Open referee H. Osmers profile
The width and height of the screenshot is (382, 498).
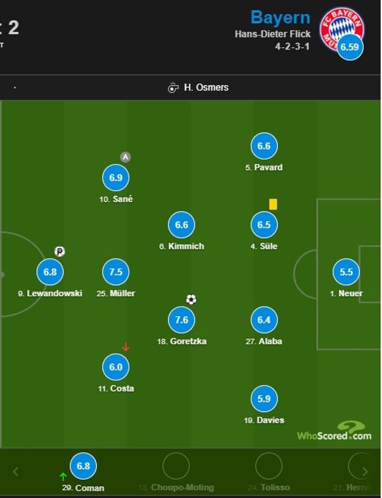point(206,88)
